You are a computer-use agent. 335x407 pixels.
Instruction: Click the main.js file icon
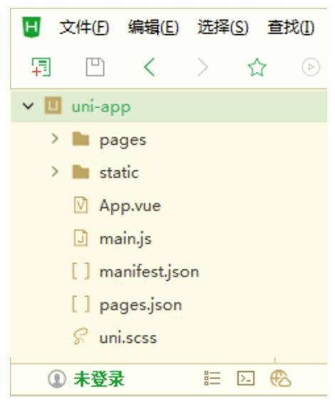click(x=81, y=238)
